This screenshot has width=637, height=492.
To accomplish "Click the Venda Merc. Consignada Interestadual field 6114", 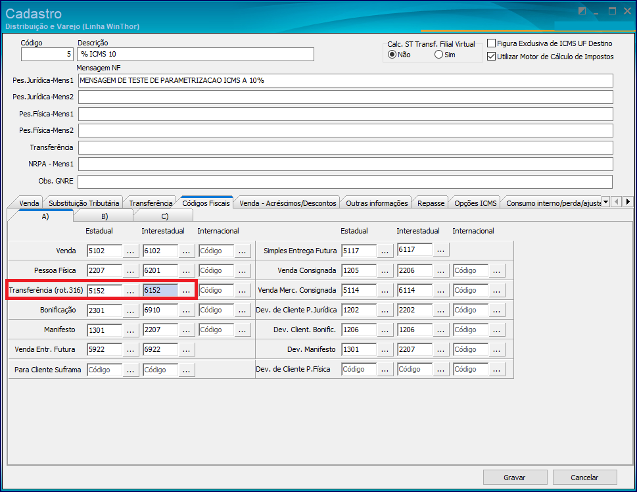I will [415, 290].
